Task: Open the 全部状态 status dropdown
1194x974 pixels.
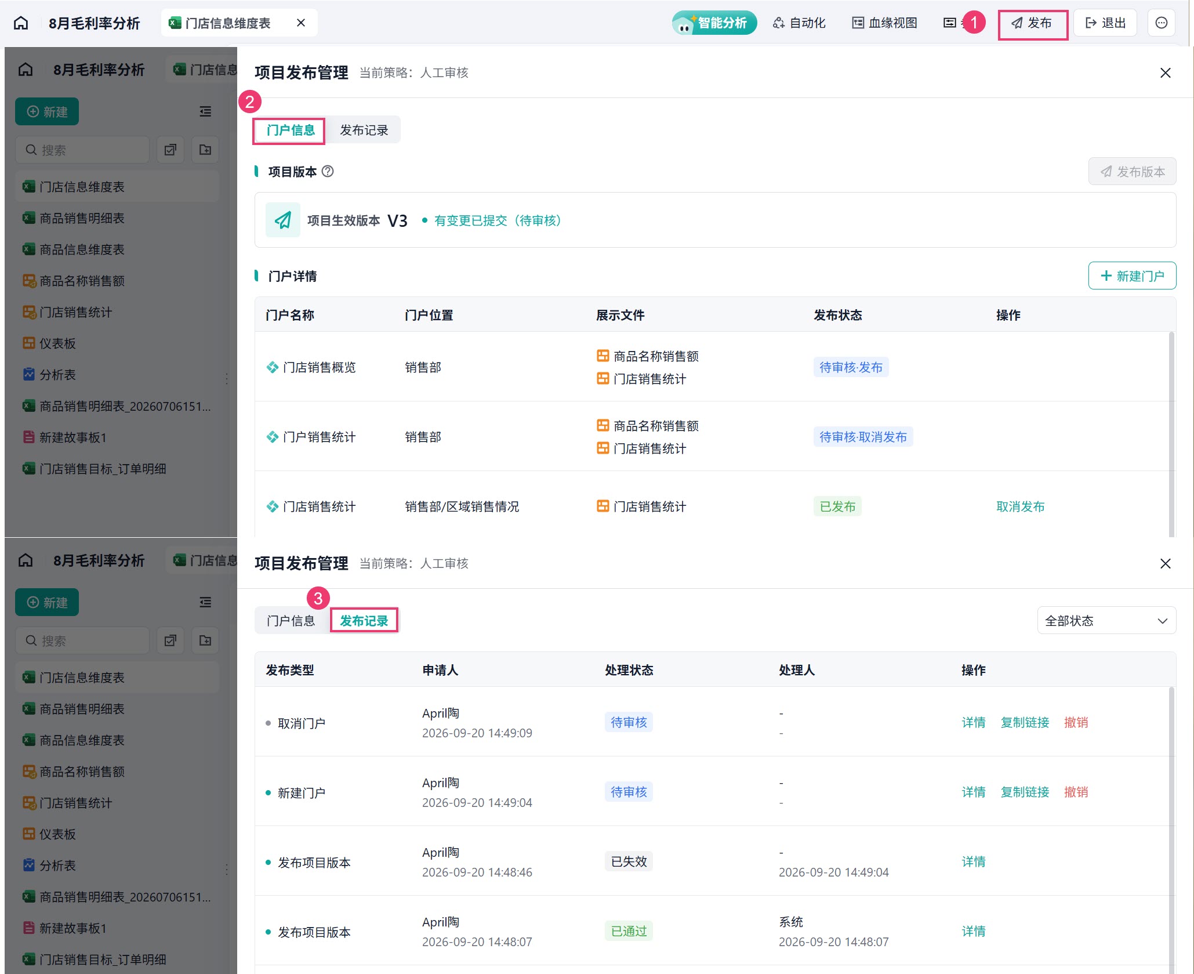Action: tap(1106, 621)
